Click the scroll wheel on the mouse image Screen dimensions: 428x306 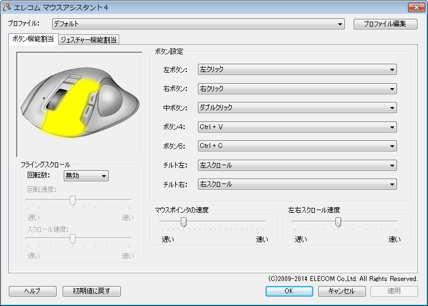point(55,100)
